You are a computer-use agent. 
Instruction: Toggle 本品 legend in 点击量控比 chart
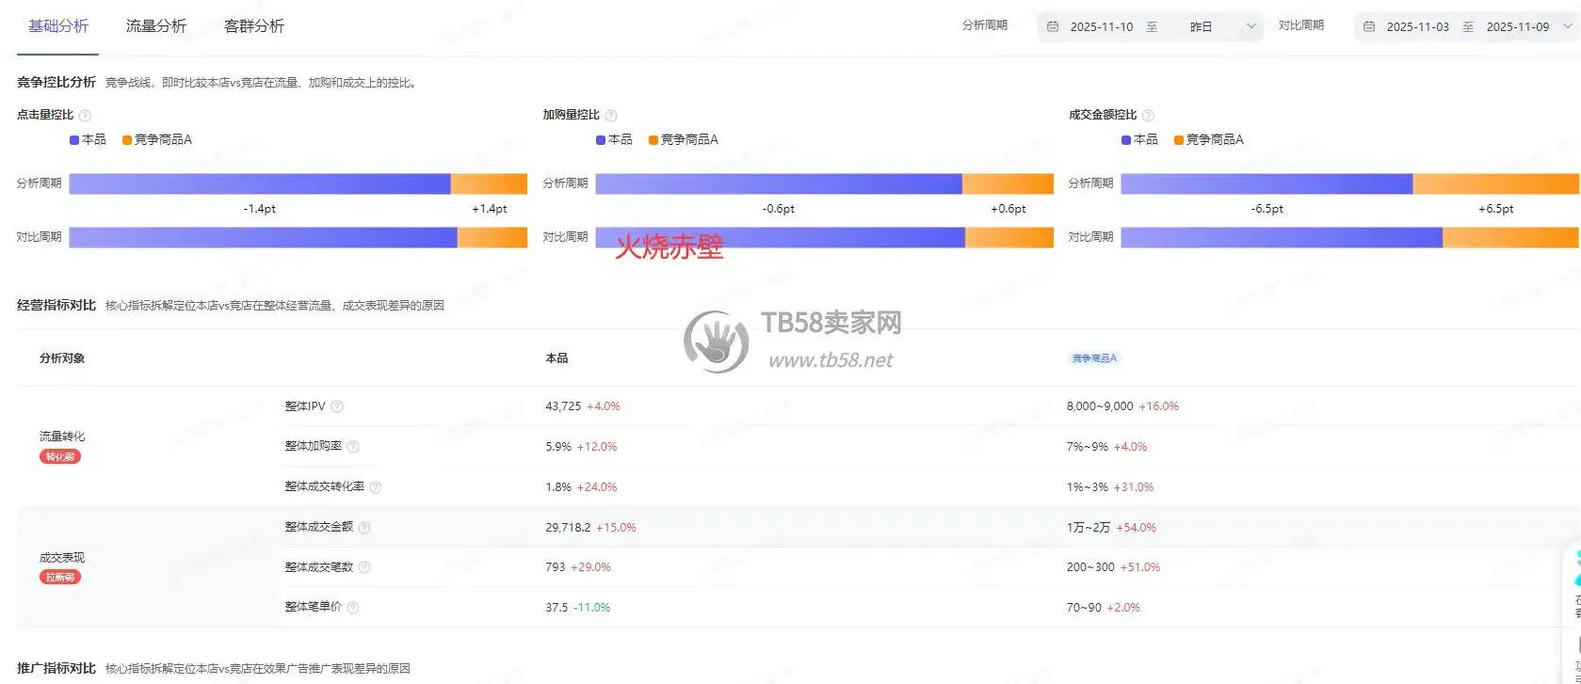88,139
